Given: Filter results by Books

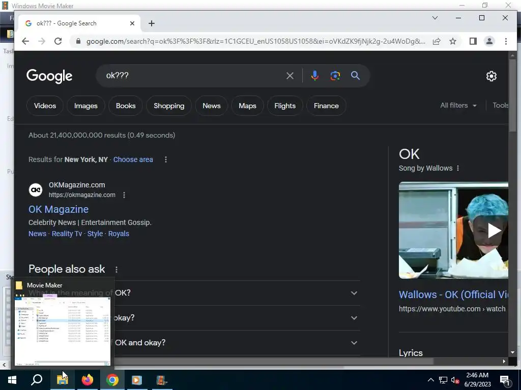Looking at the screenshot, I should 126,106.
